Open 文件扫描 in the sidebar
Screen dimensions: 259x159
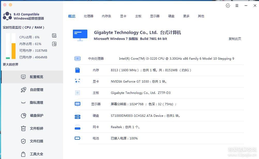[32, 141]
